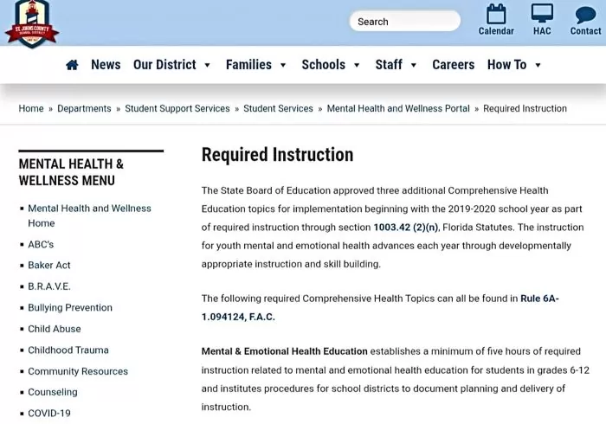Screen dimensions: 606x424
Task: Click the St. Johns County school district logo
Action: (31, 23)
